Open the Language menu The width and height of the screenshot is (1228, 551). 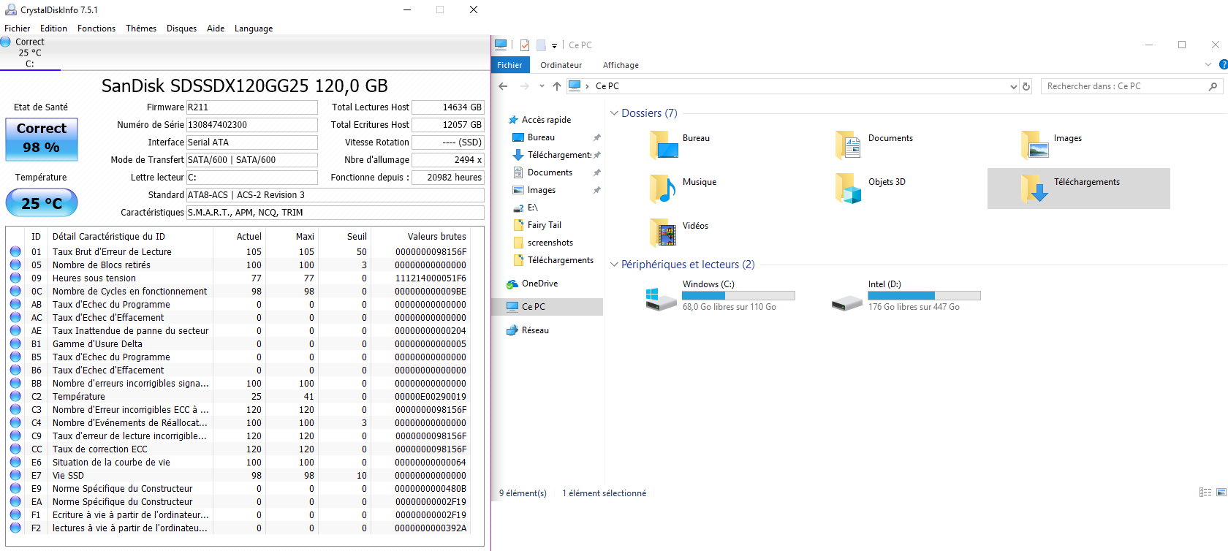[x=254, y=28]
